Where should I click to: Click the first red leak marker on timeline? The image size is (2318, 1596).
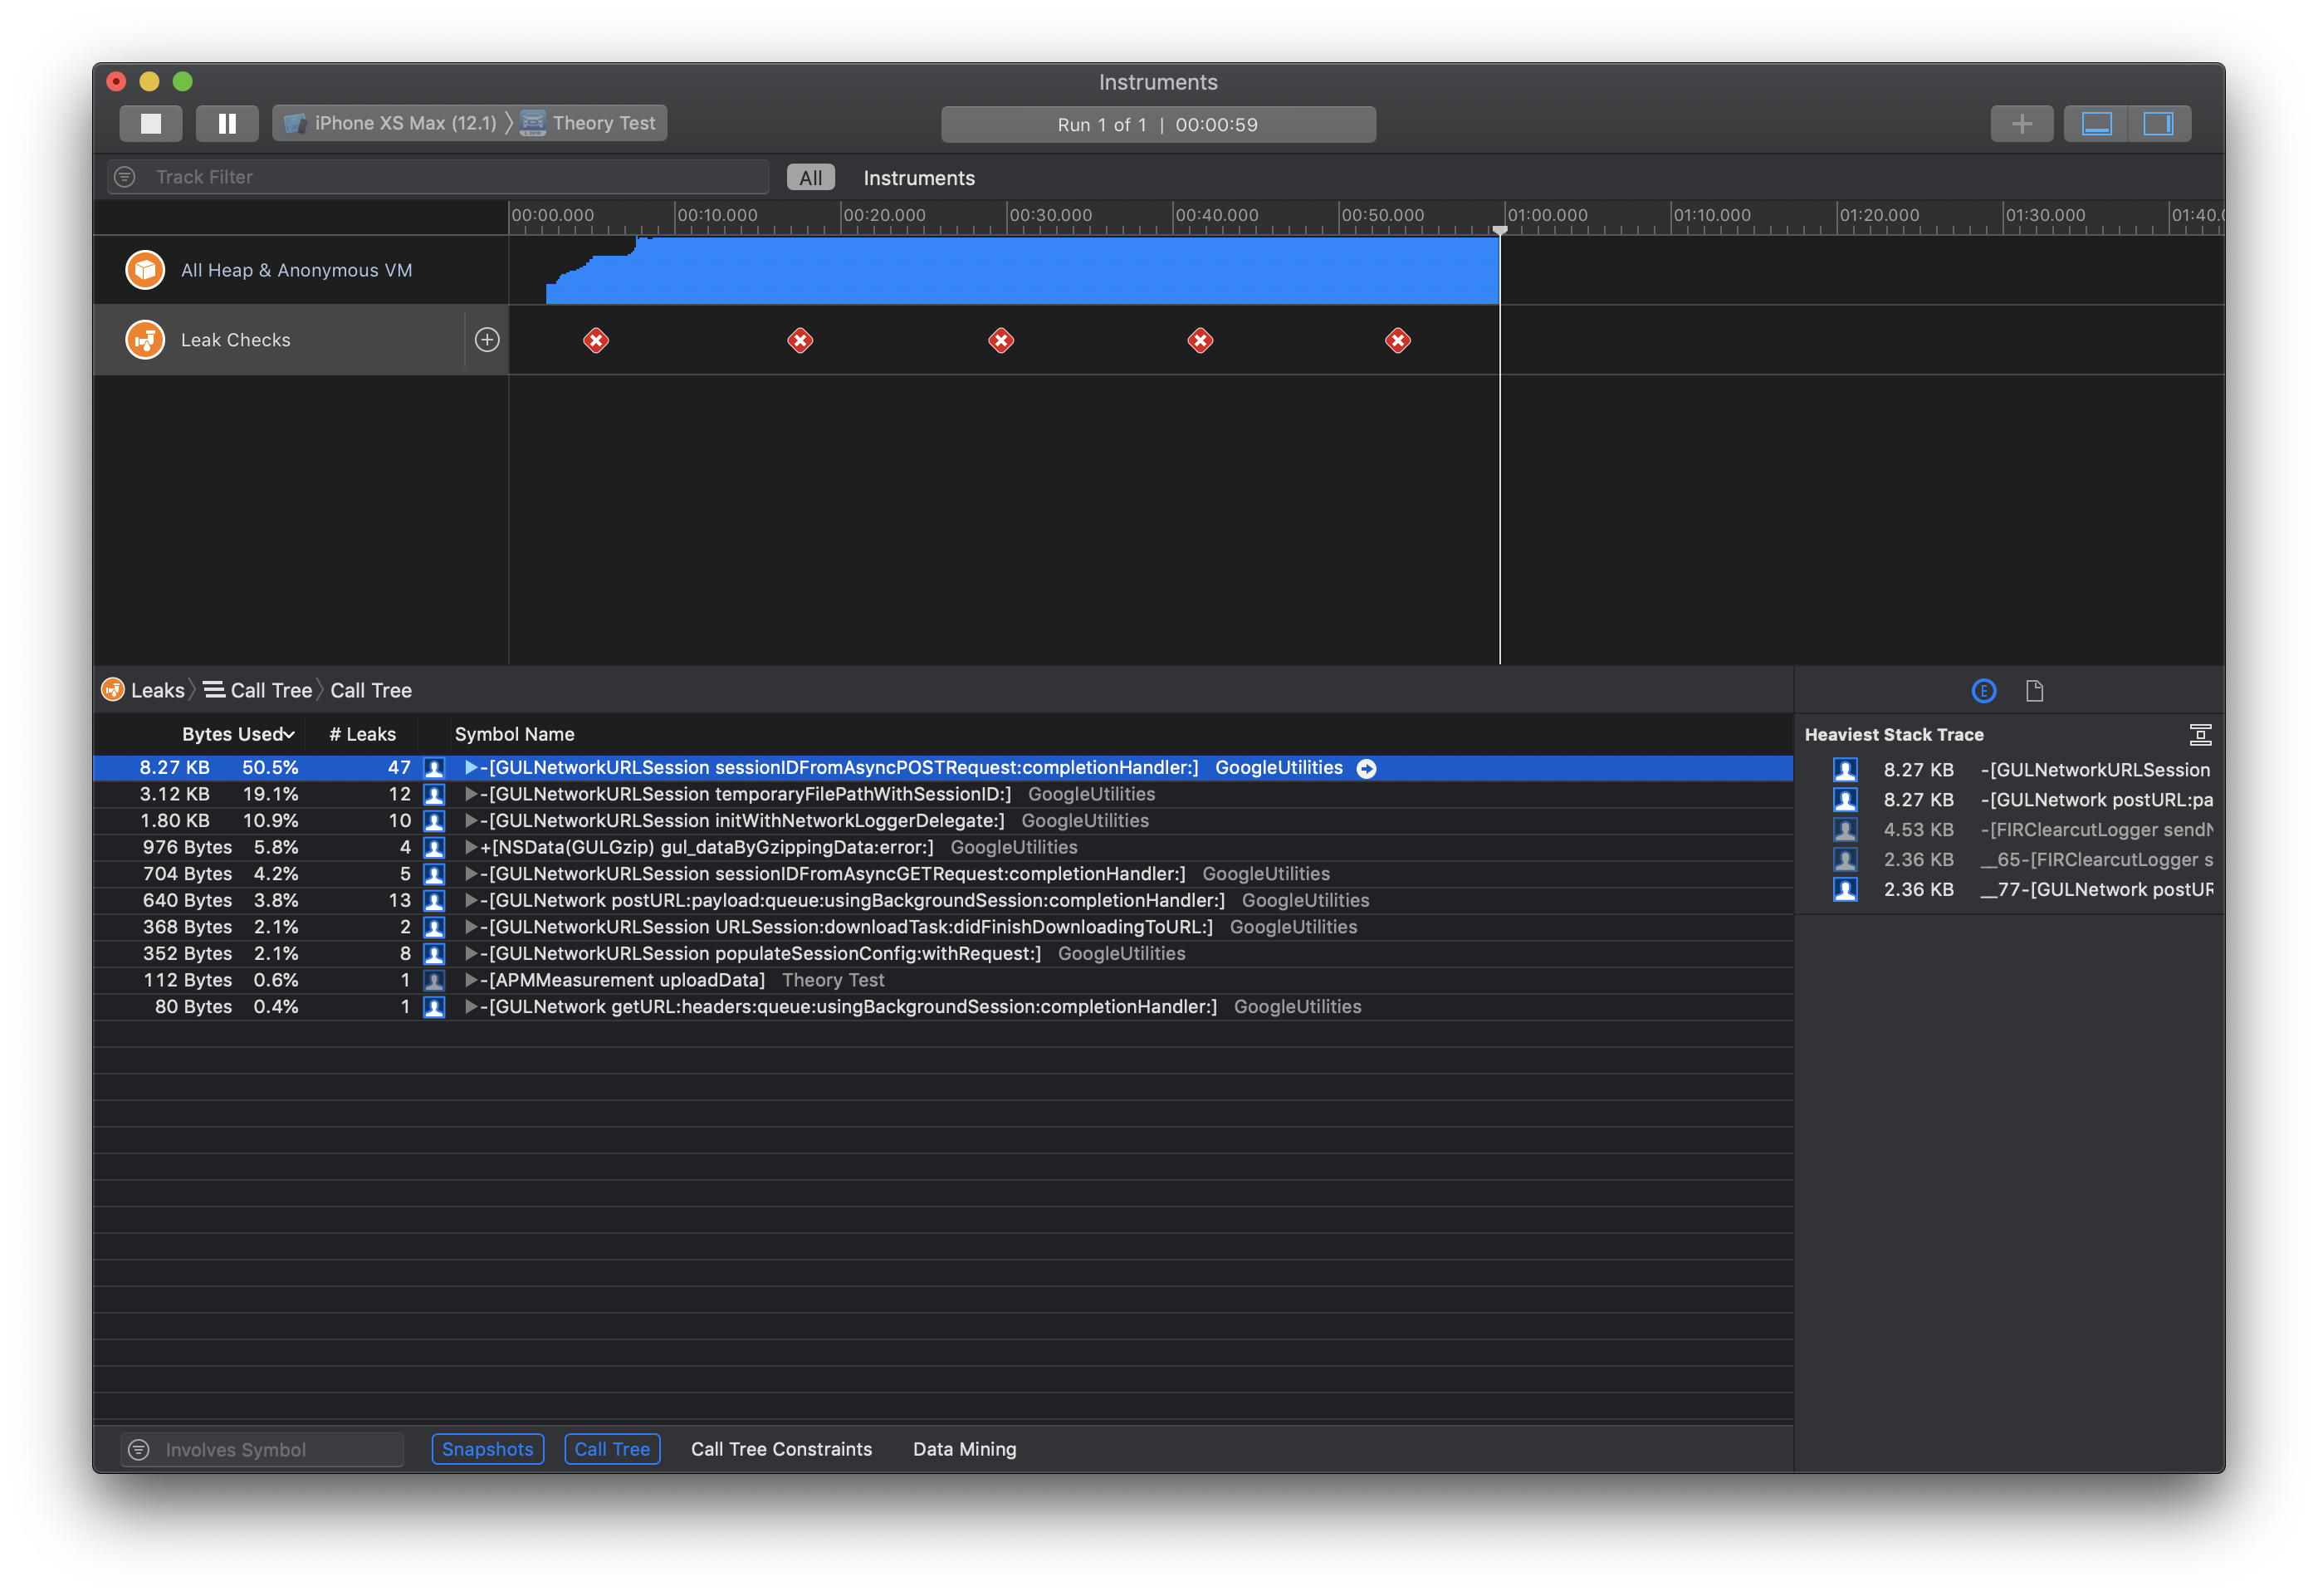point(596,341)
